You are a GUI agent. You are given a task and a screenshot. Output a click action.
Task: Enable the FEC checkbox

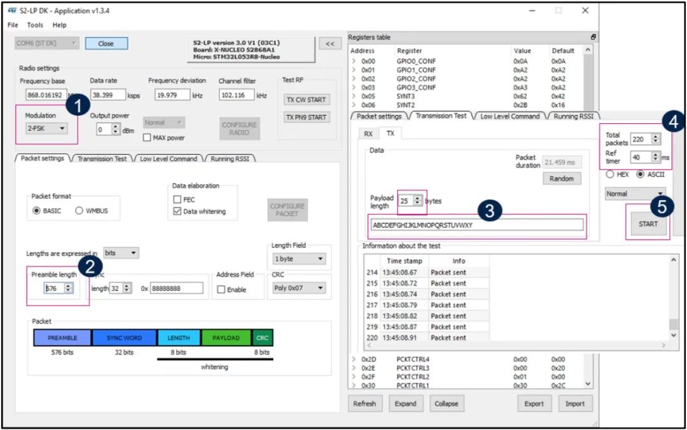177,199
